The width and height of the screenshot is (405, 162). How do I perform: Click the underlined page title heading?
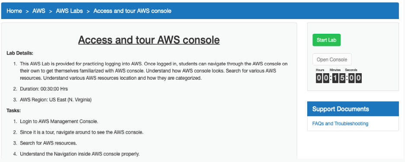149,40
